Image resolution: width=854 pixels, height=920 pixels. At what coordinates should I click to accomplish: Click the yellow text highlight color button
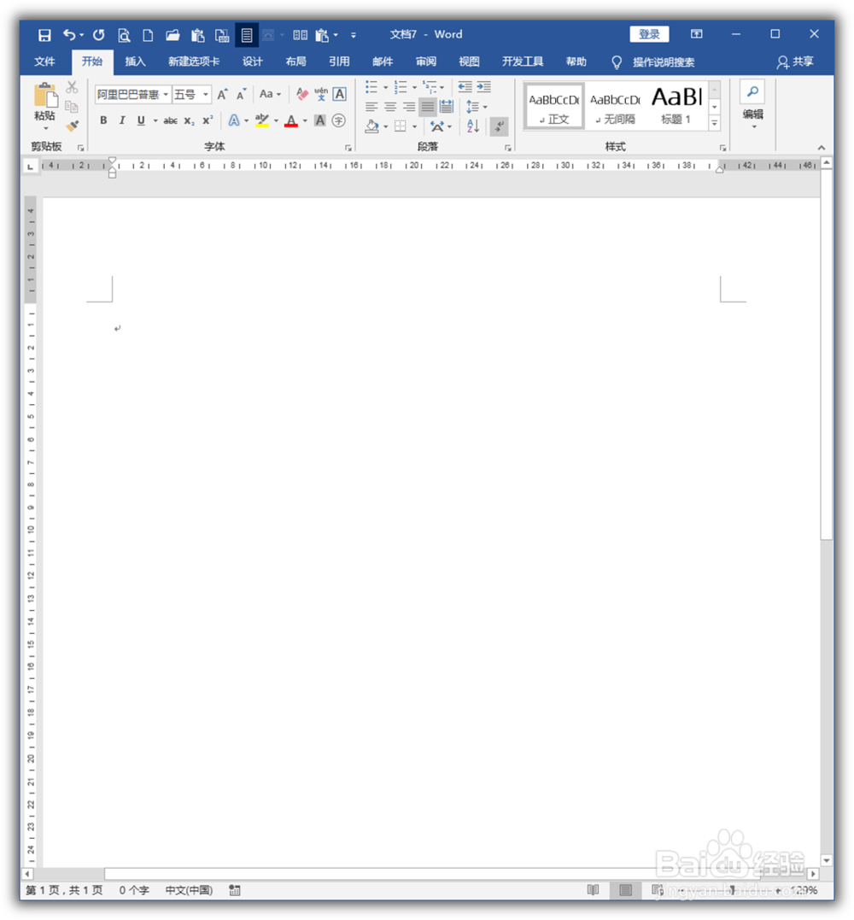coord(262,120)
